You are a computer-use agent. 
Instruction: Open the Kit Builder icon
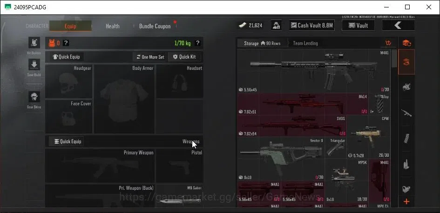[34, 43]
